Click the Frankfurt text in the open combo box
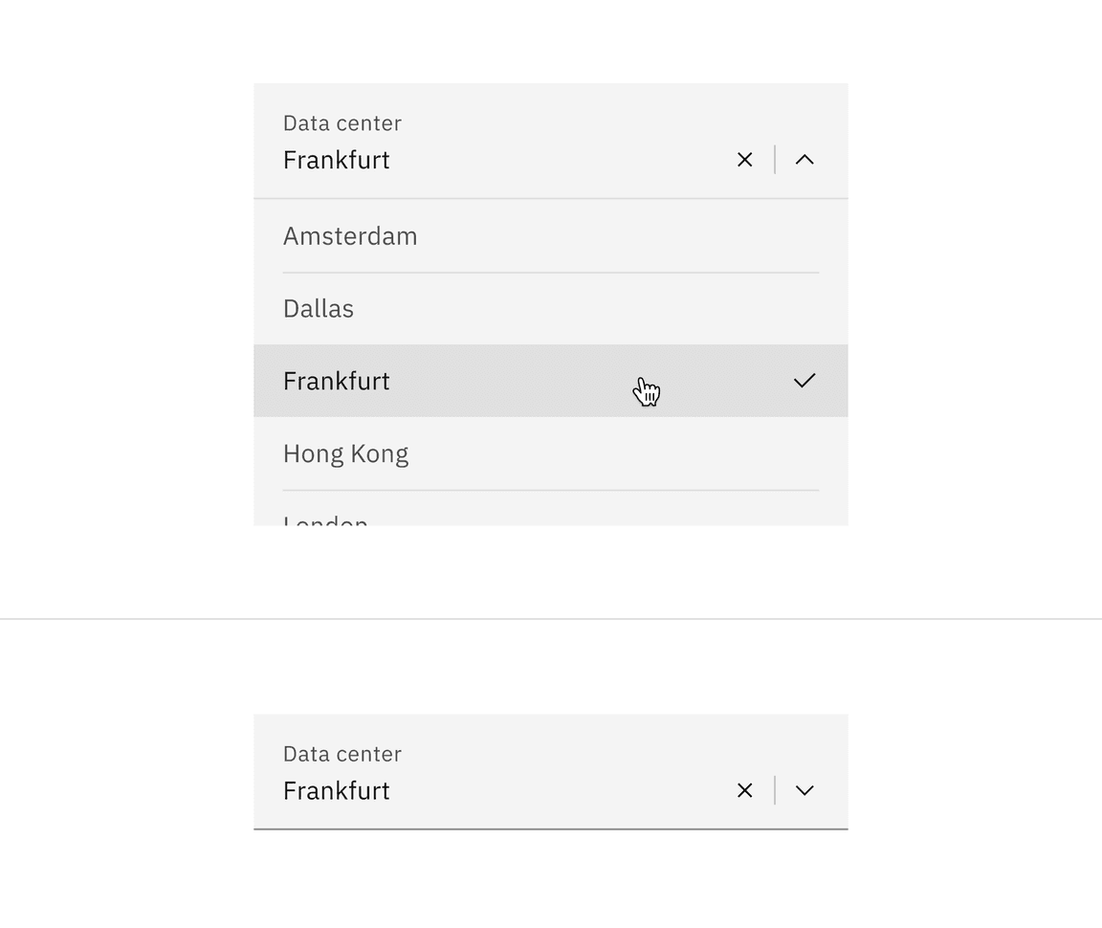 pos(336,160)
